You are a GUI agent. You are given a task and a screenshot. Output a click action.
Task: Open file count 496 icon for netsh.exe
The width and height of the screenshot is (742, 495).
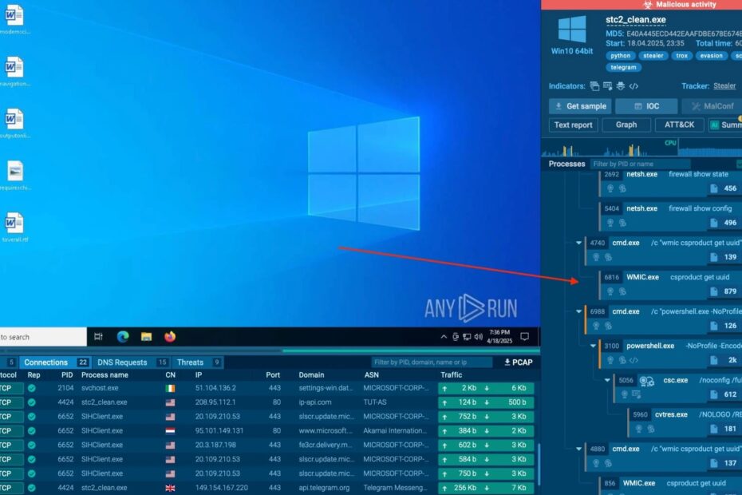pyautogui.click(x=713, y=223)
